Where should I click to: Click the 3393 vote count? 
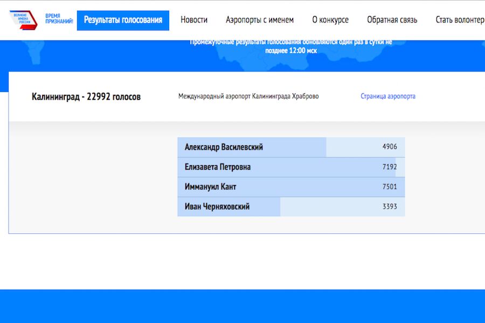point(390,207)
